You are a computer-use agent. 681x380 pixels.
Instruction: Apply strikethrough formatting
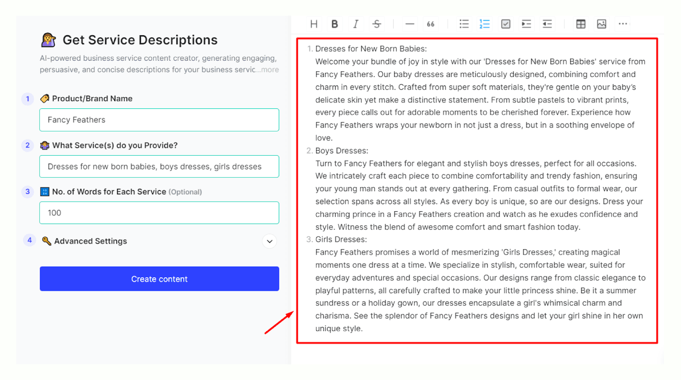click(x=377, y=24)
